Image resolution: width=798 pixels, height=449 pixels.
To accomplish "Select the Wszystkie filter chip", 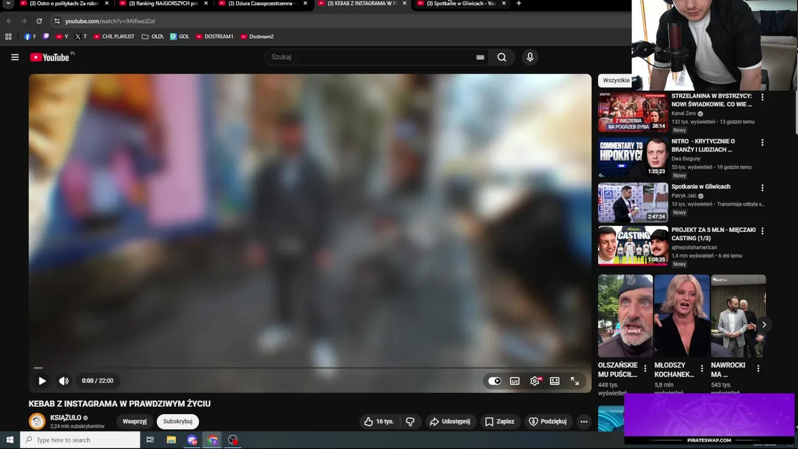I will 617,80.
